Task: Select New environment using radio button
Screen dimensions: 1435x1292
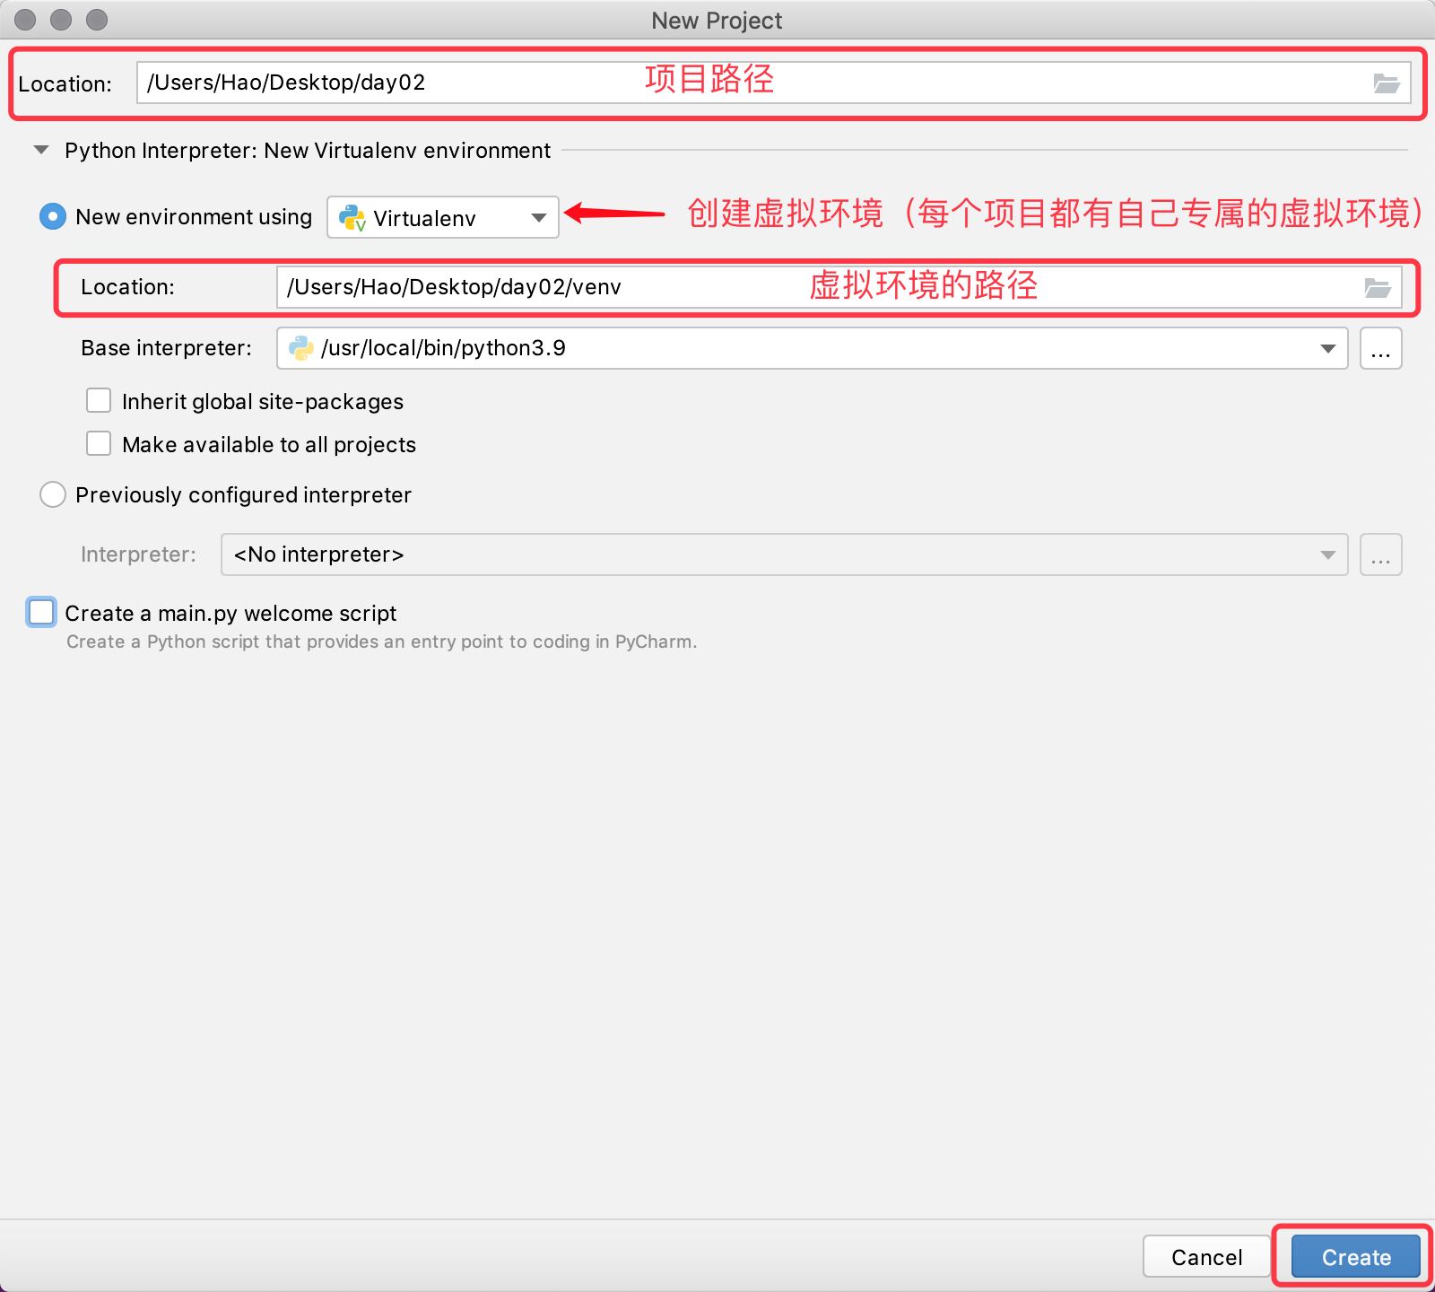Action: 53,217
